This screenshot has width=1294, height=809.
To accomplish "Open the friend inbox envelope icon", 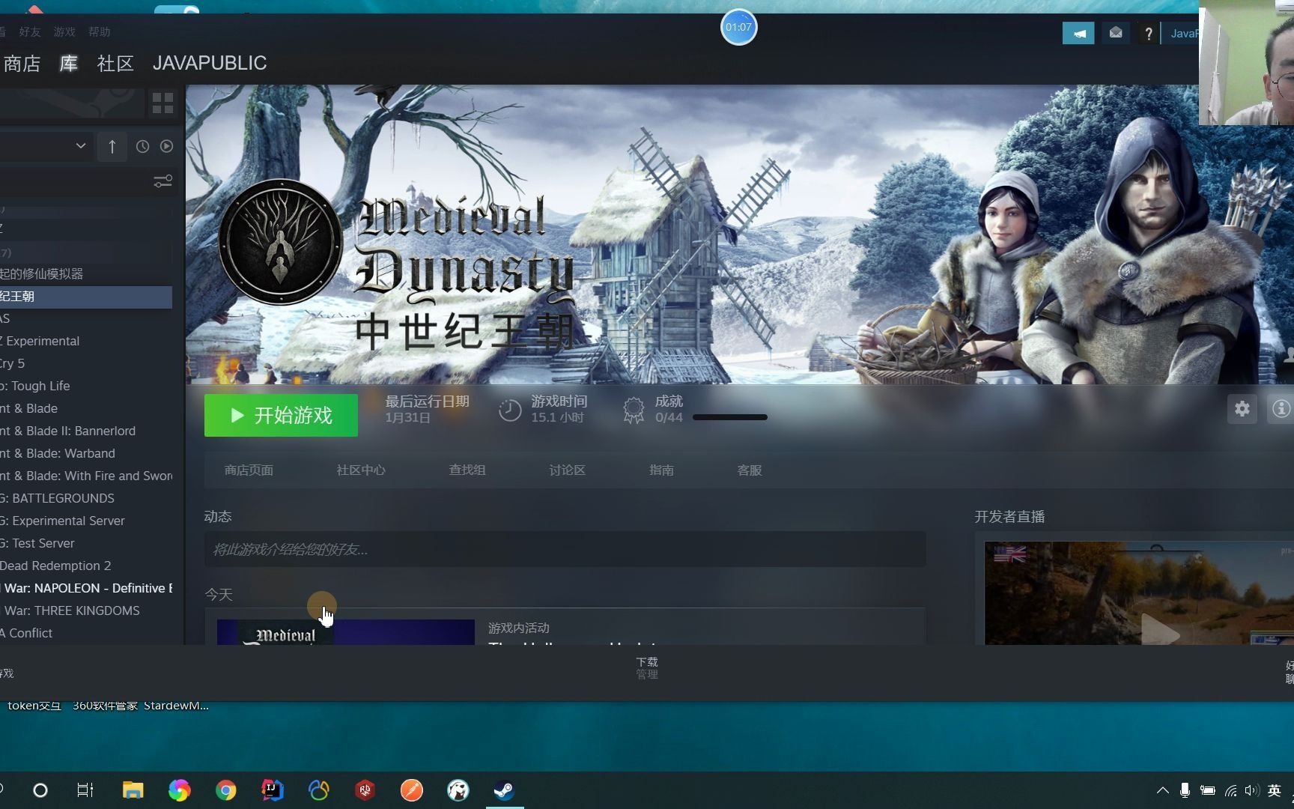I will coord(1116,33).
